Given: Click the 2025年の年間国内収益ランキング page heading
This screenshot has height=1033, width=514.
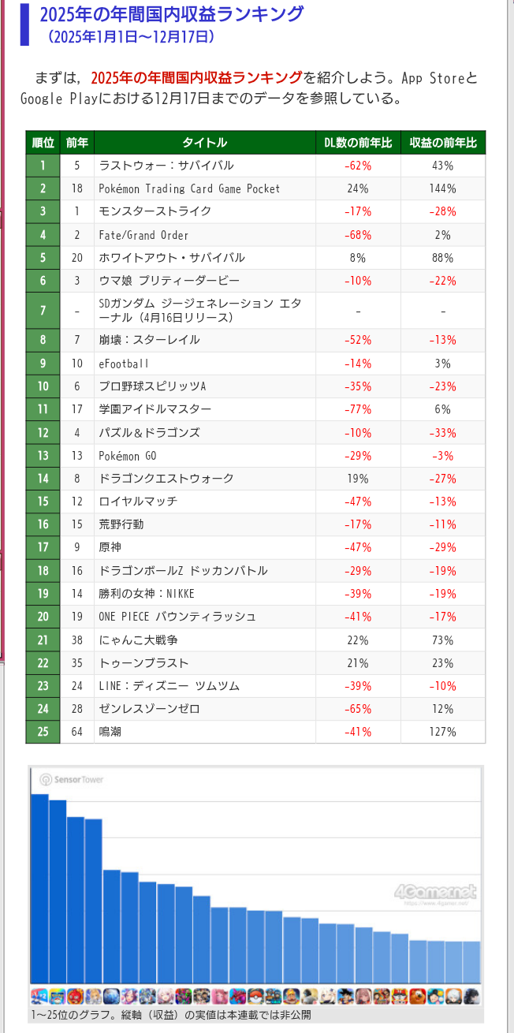Looking at the screenshot, I should coord(171,13).
